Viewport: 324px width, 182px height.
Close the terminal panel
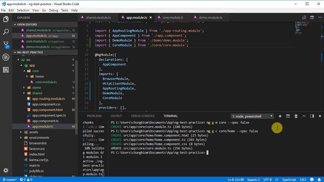pyautogui.click(x=320, y=116)
